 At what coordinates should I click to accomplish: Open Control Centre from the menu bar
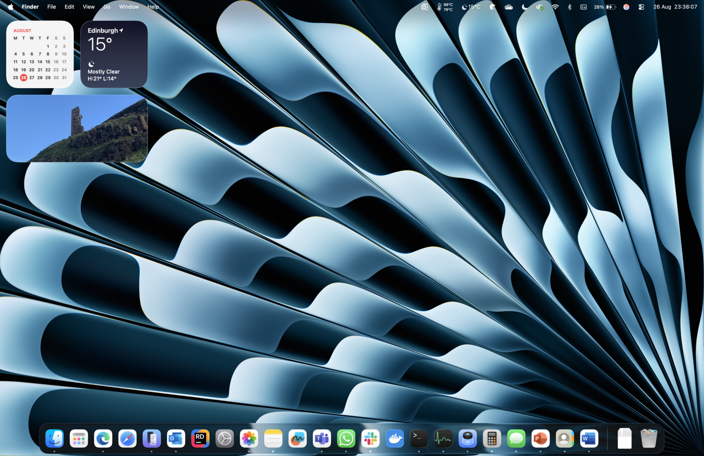pyautogui.click(x=642, y=7)
